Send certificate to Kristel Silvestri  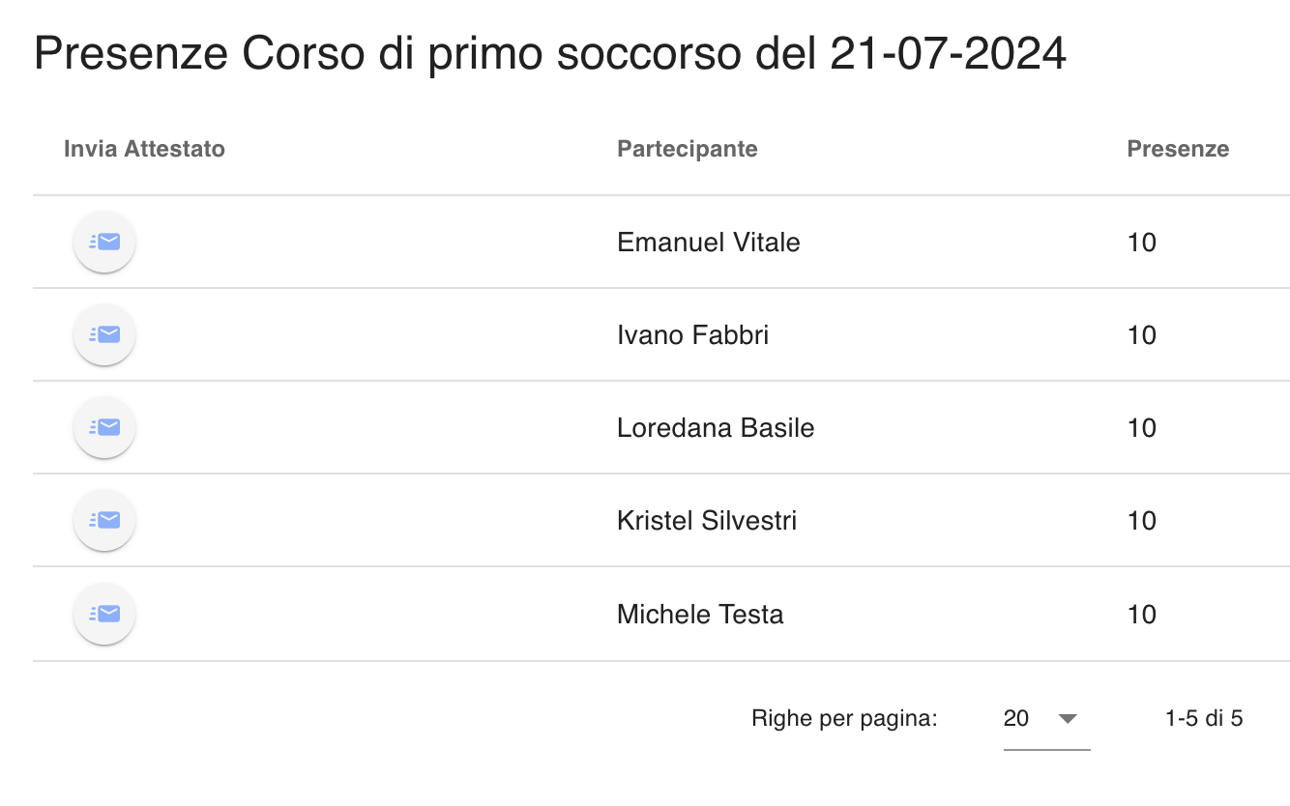(104, 520)
